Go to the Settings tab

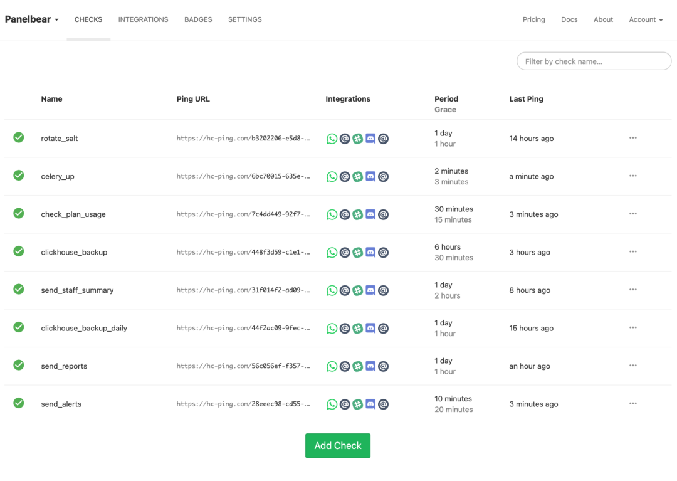244,19
